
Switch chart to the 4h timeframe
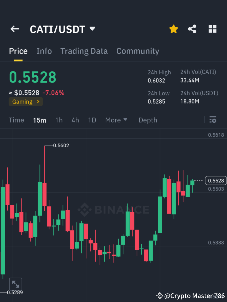coord(75,120)
